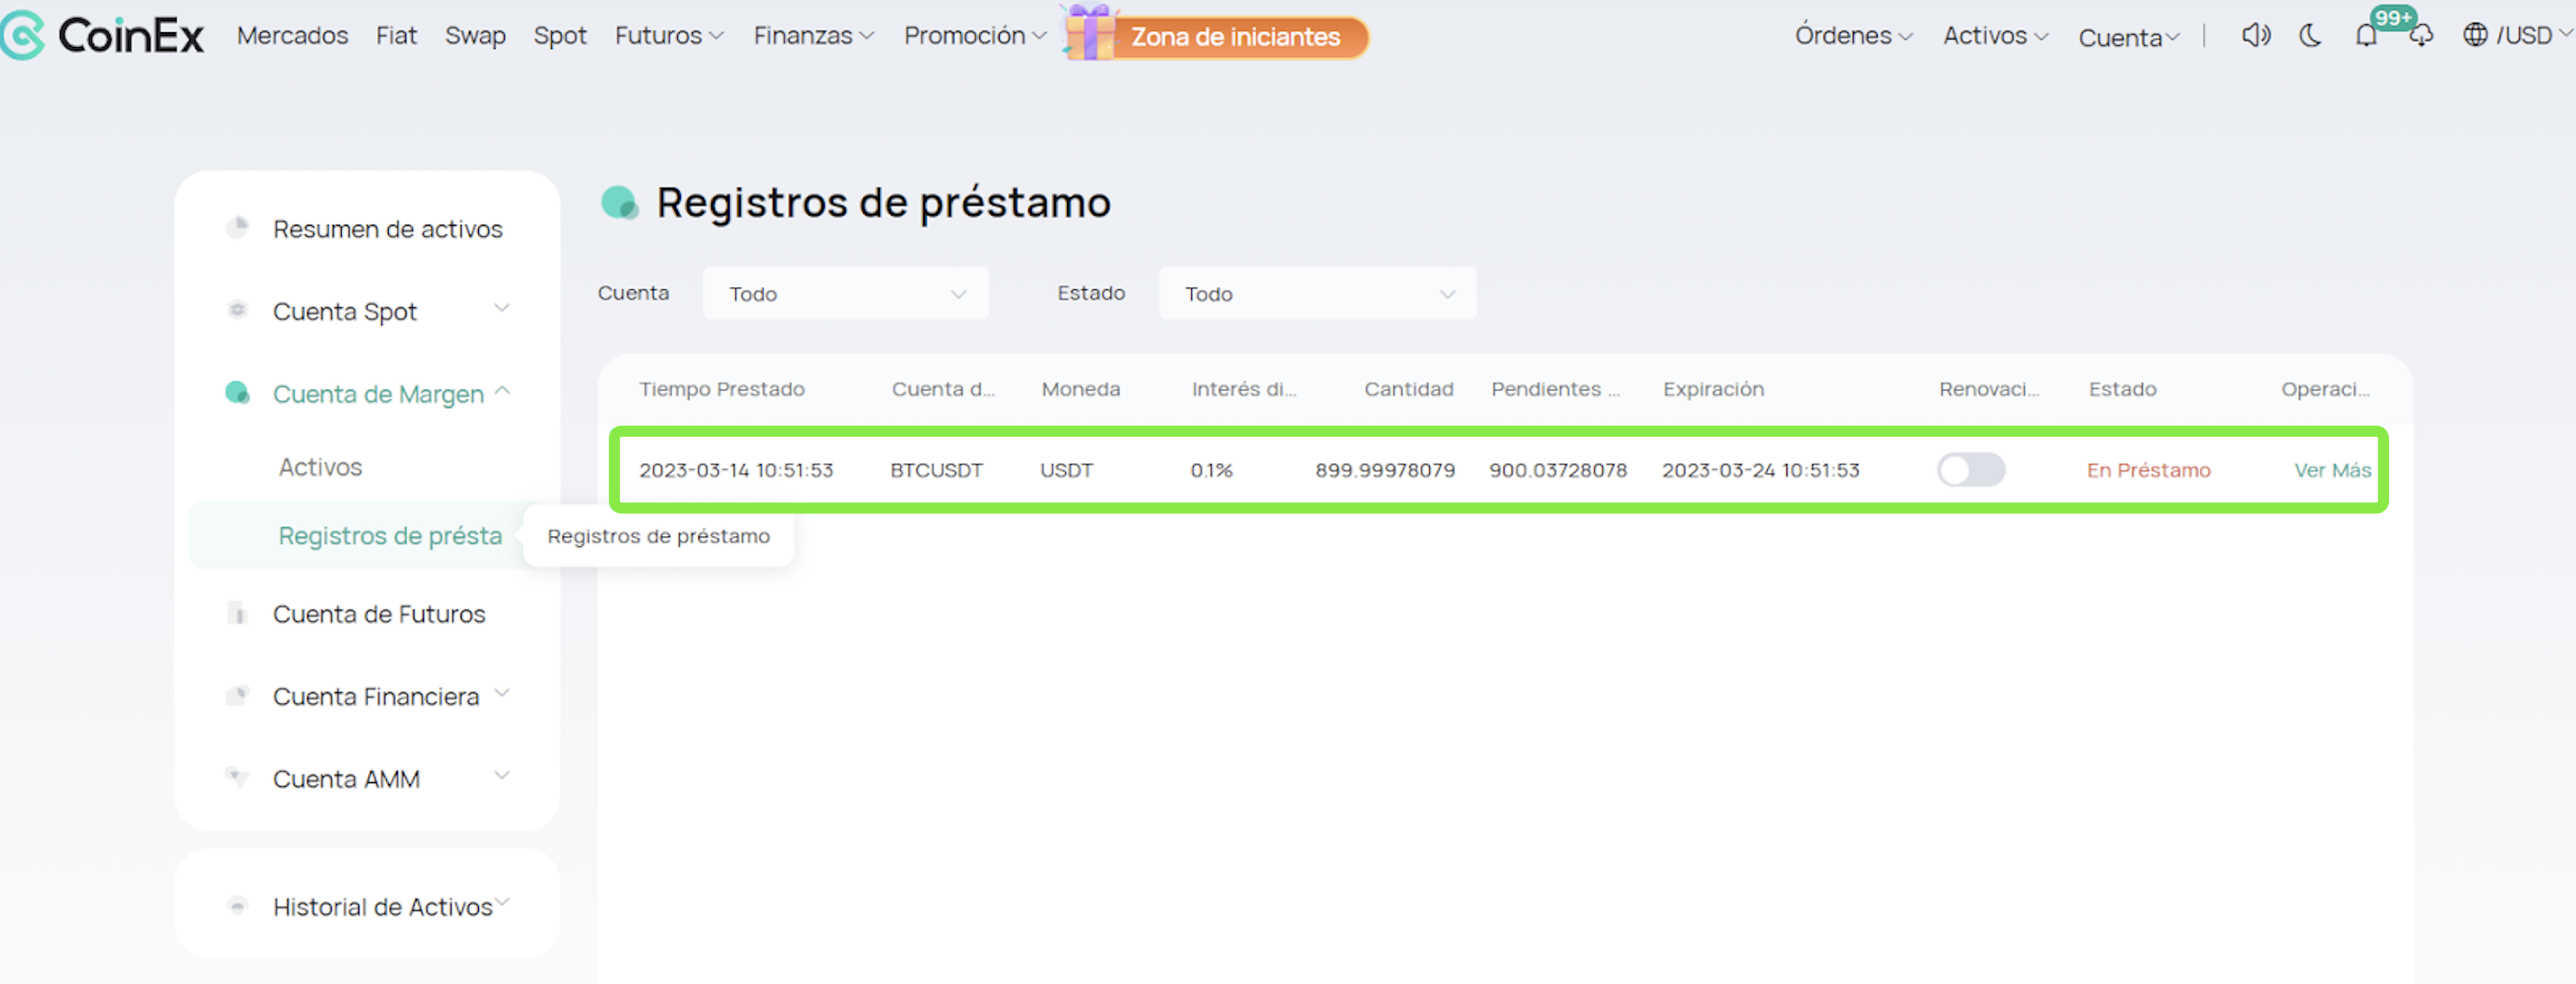
Task: Expand the Promoción menu
Action: tap(975, 36)
